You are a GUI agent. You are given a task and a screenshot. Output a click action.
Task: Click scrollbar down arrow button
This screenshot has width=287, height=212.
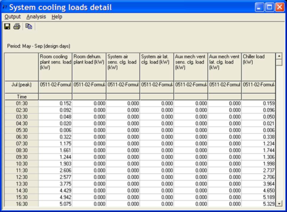(279, 203)
